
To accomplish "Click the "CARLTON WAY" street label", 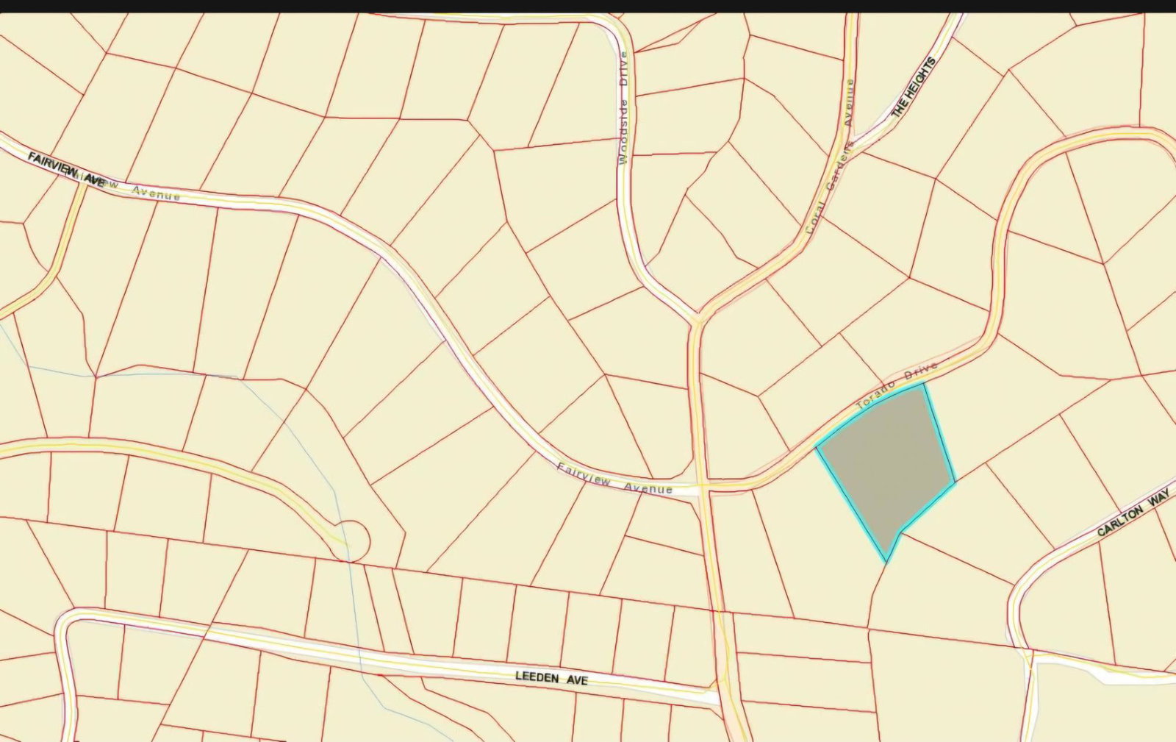I will (x=1133, y=513).
